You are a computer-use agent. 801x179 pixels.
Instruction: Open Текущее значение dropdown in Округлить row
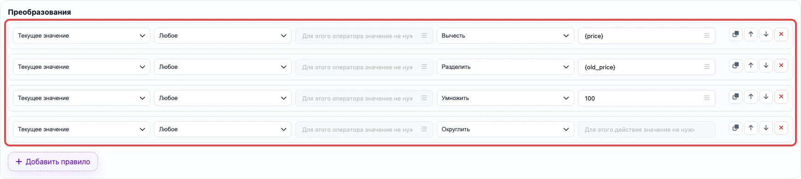tap(81, 129)
